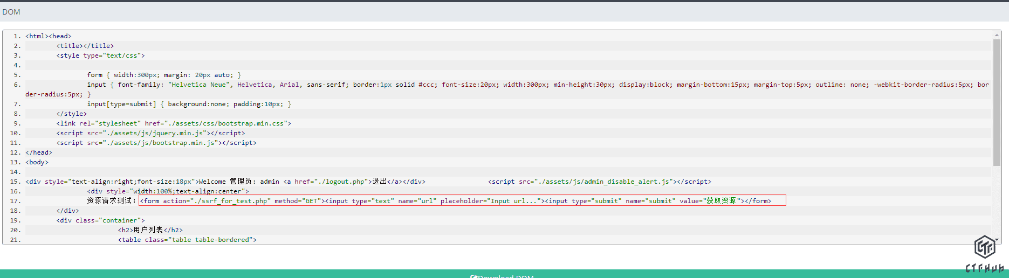
Task: Click the h2 用户列表 heading line
Action: [x=150, y=230]
